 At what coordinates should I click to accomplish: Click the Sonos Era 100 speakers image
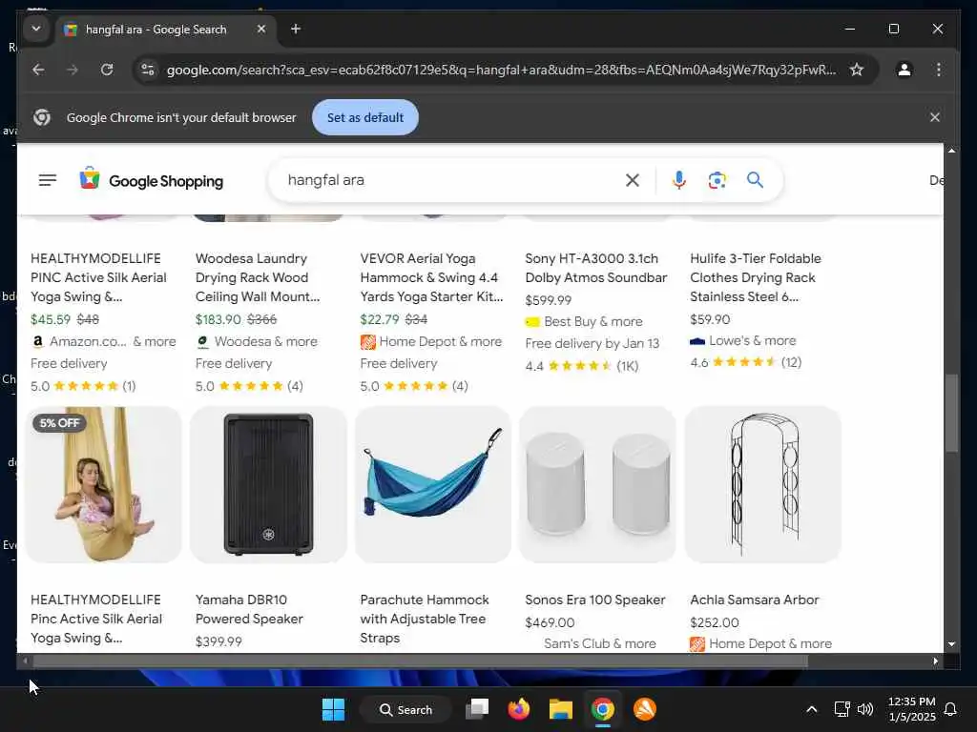(x=597, y=484)
